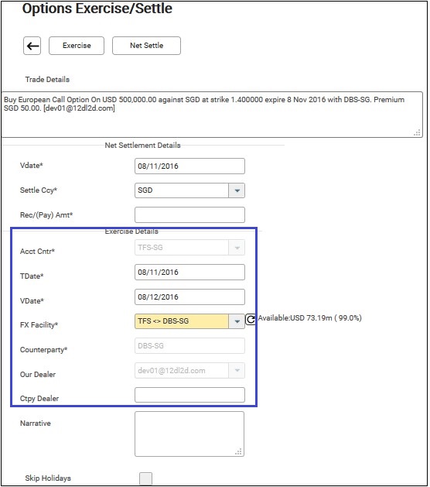Screen dimensions: 430x487
Task: Select the Exercise Details VDate field
Action: tap(190, 297)
